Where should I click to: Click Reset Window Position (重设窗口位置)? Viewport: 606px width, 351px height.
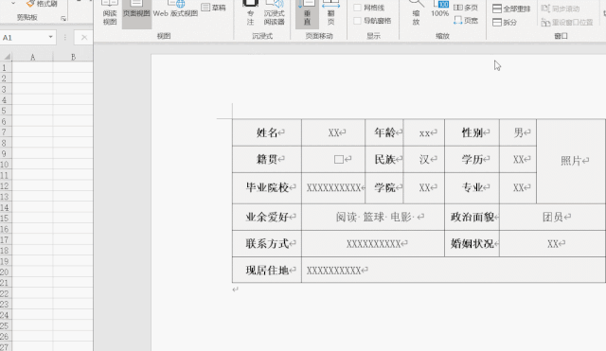pyautogui.click(x=567, y=23)
